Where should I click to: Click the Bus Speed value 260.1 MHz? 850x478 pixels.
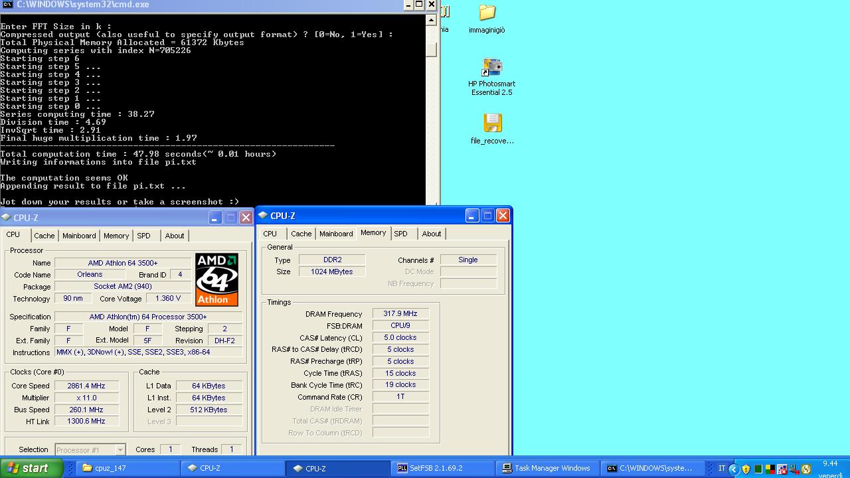point(86,410)
